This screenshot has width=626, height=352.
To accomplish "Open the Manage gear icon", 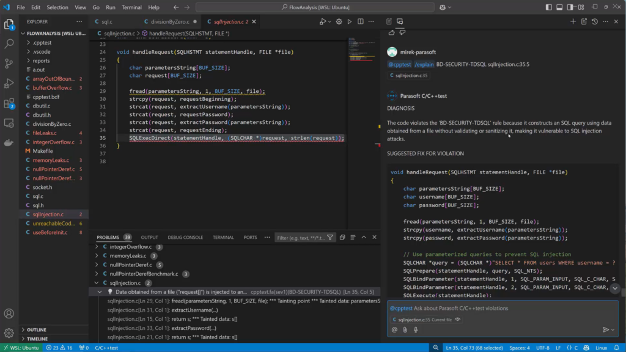I will (x=9, y=332).
